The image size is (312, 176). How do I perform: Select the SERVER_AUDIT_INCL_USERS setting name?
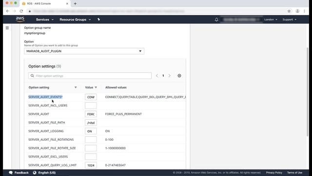coord(48,106)
